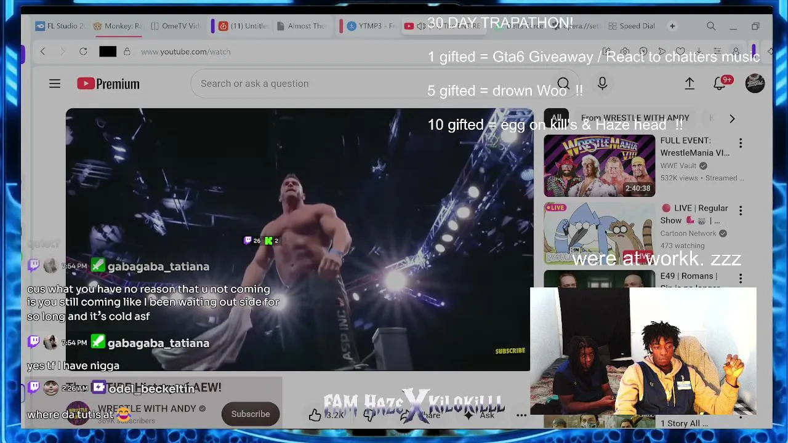This screenshot has height=443, width=788.
Task: Open WRESTLE WITH ANDY channel name link
Action: tap(147, 409)
